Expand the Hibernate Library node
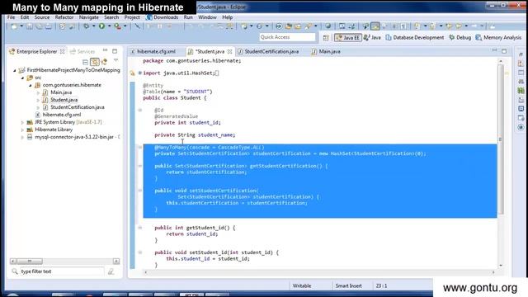 click(22, 130)
